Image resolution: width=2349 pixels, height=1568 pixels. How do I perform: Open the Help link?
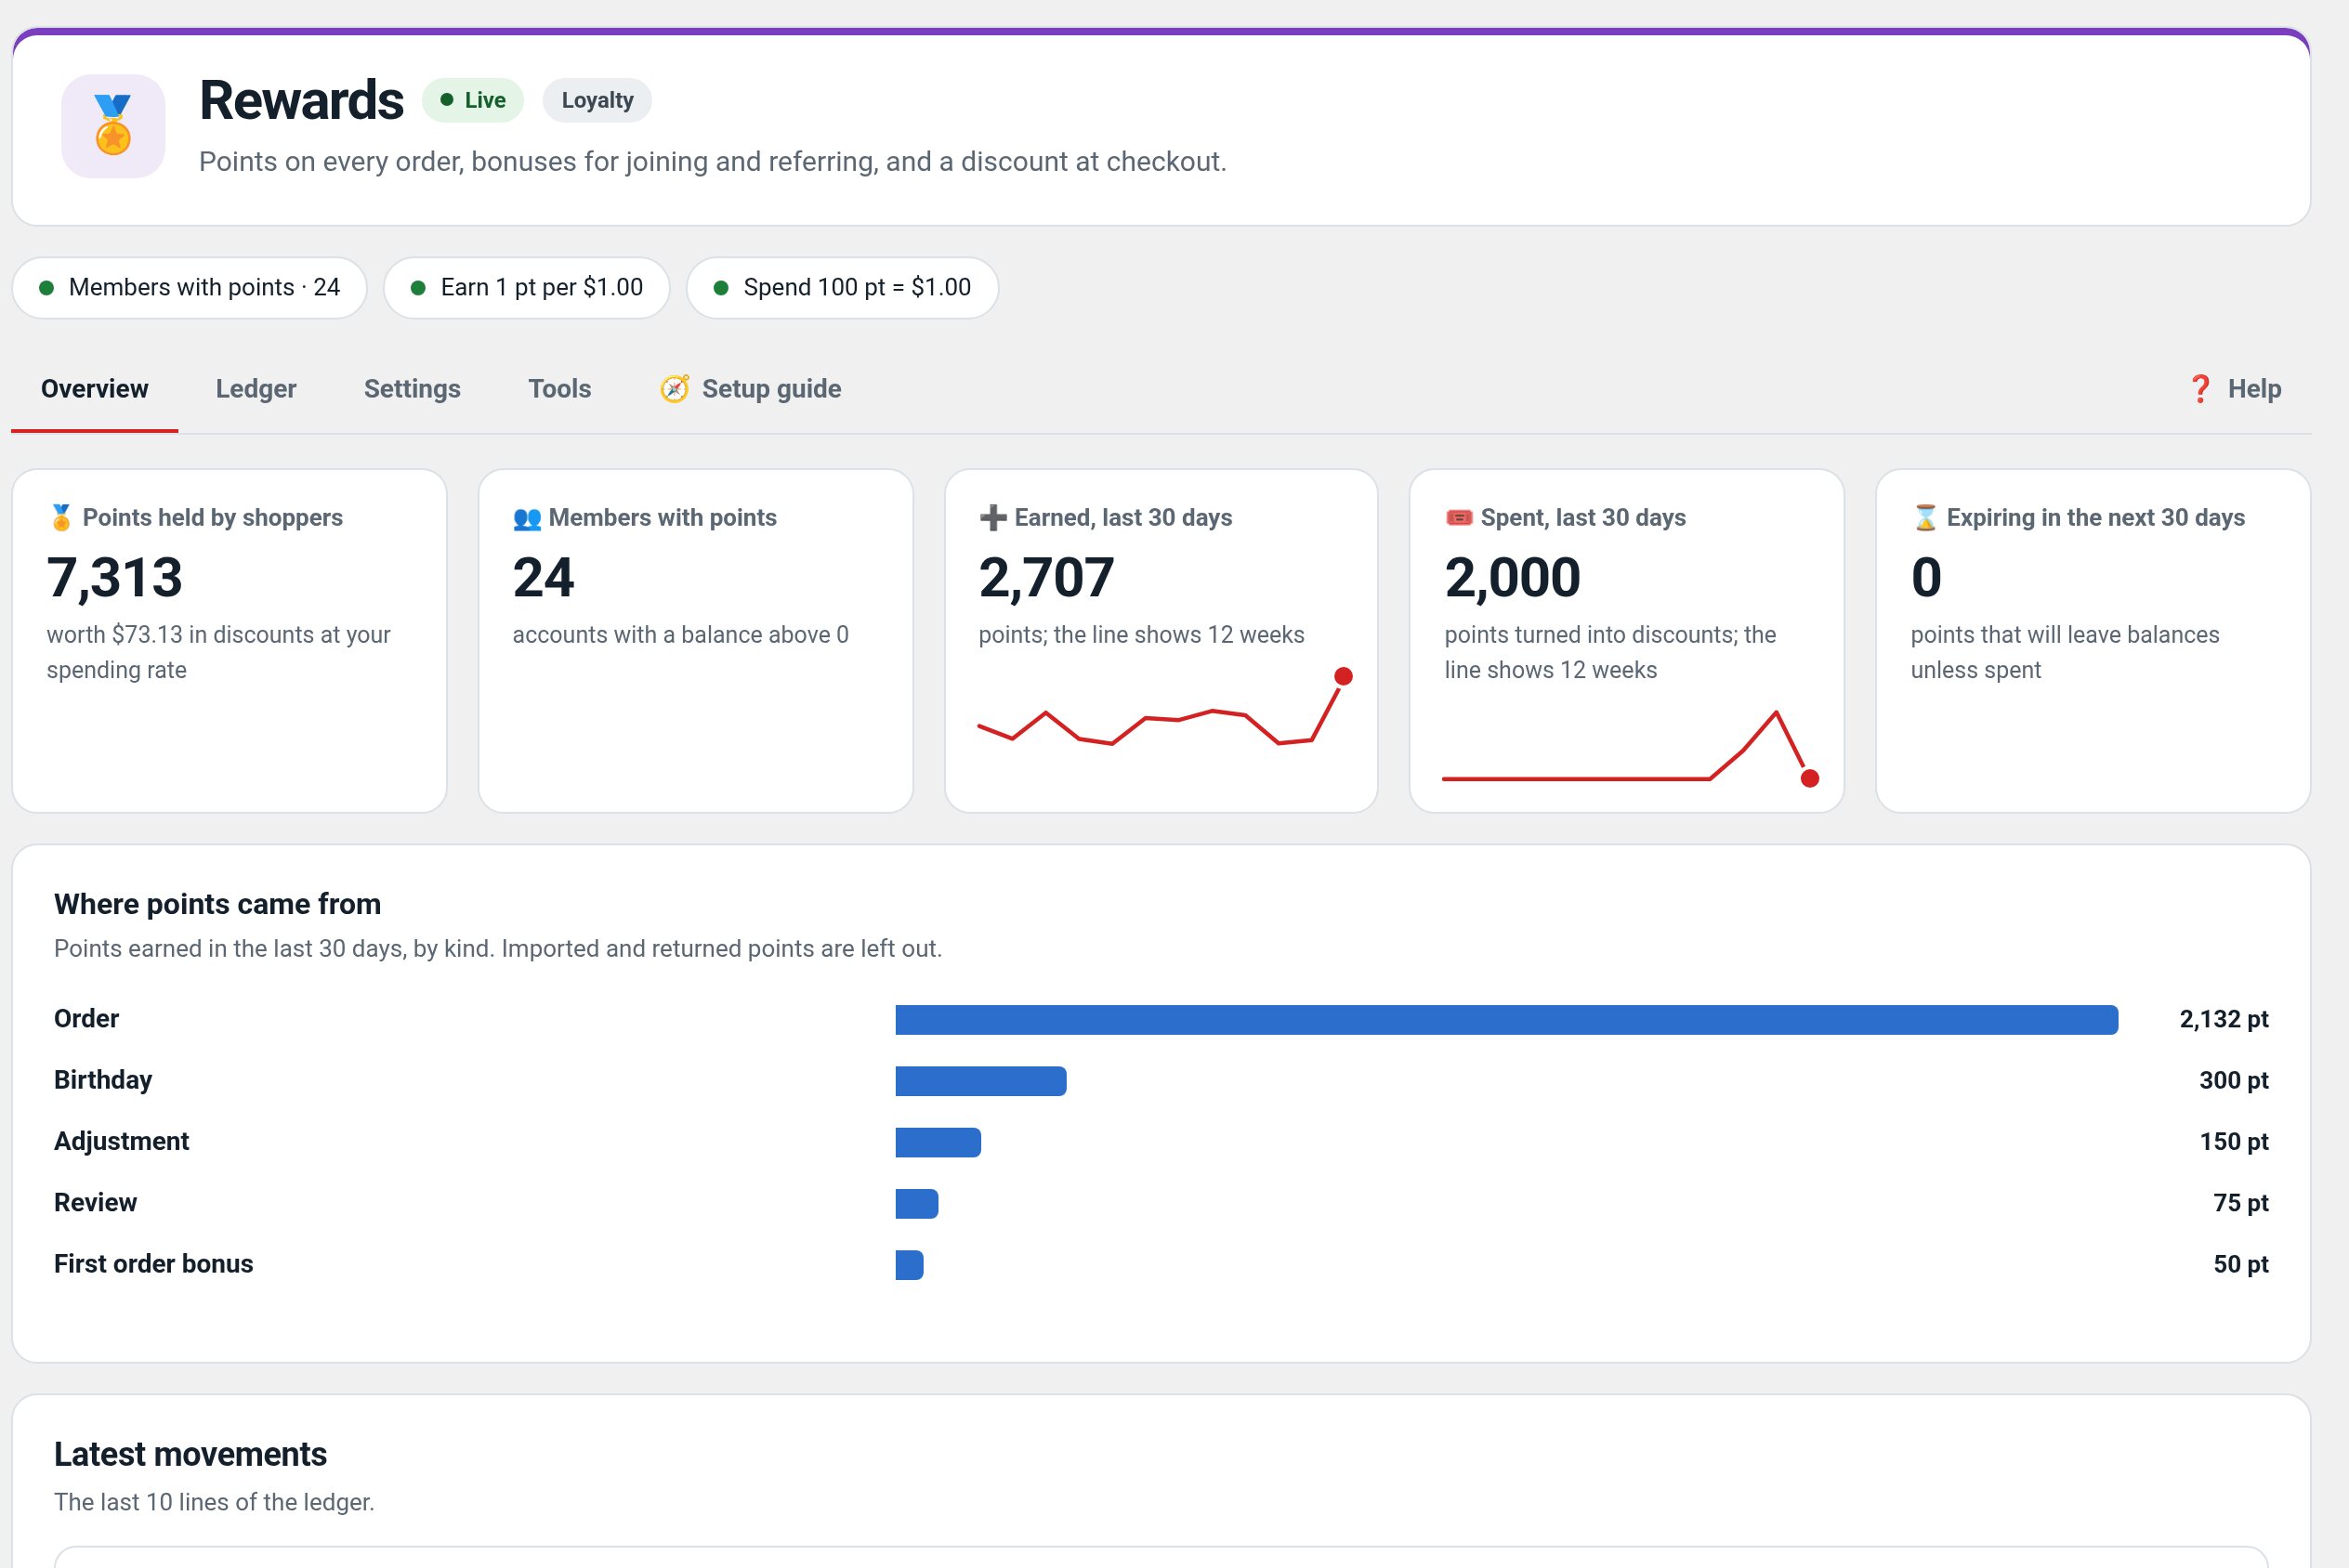pos(2234,389)
